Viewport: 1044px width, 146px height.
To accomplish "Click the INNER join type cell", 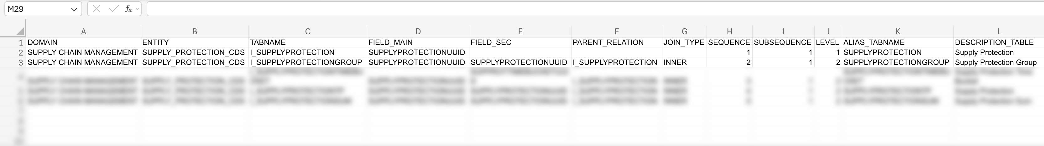I will point(675,62).
